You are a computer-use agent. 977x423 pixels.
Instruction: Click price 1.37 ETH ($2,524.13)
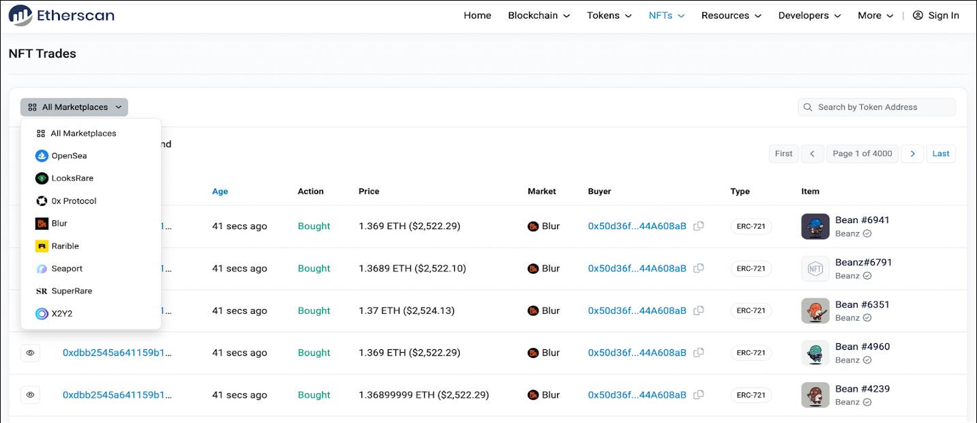[x=407, y=311]
